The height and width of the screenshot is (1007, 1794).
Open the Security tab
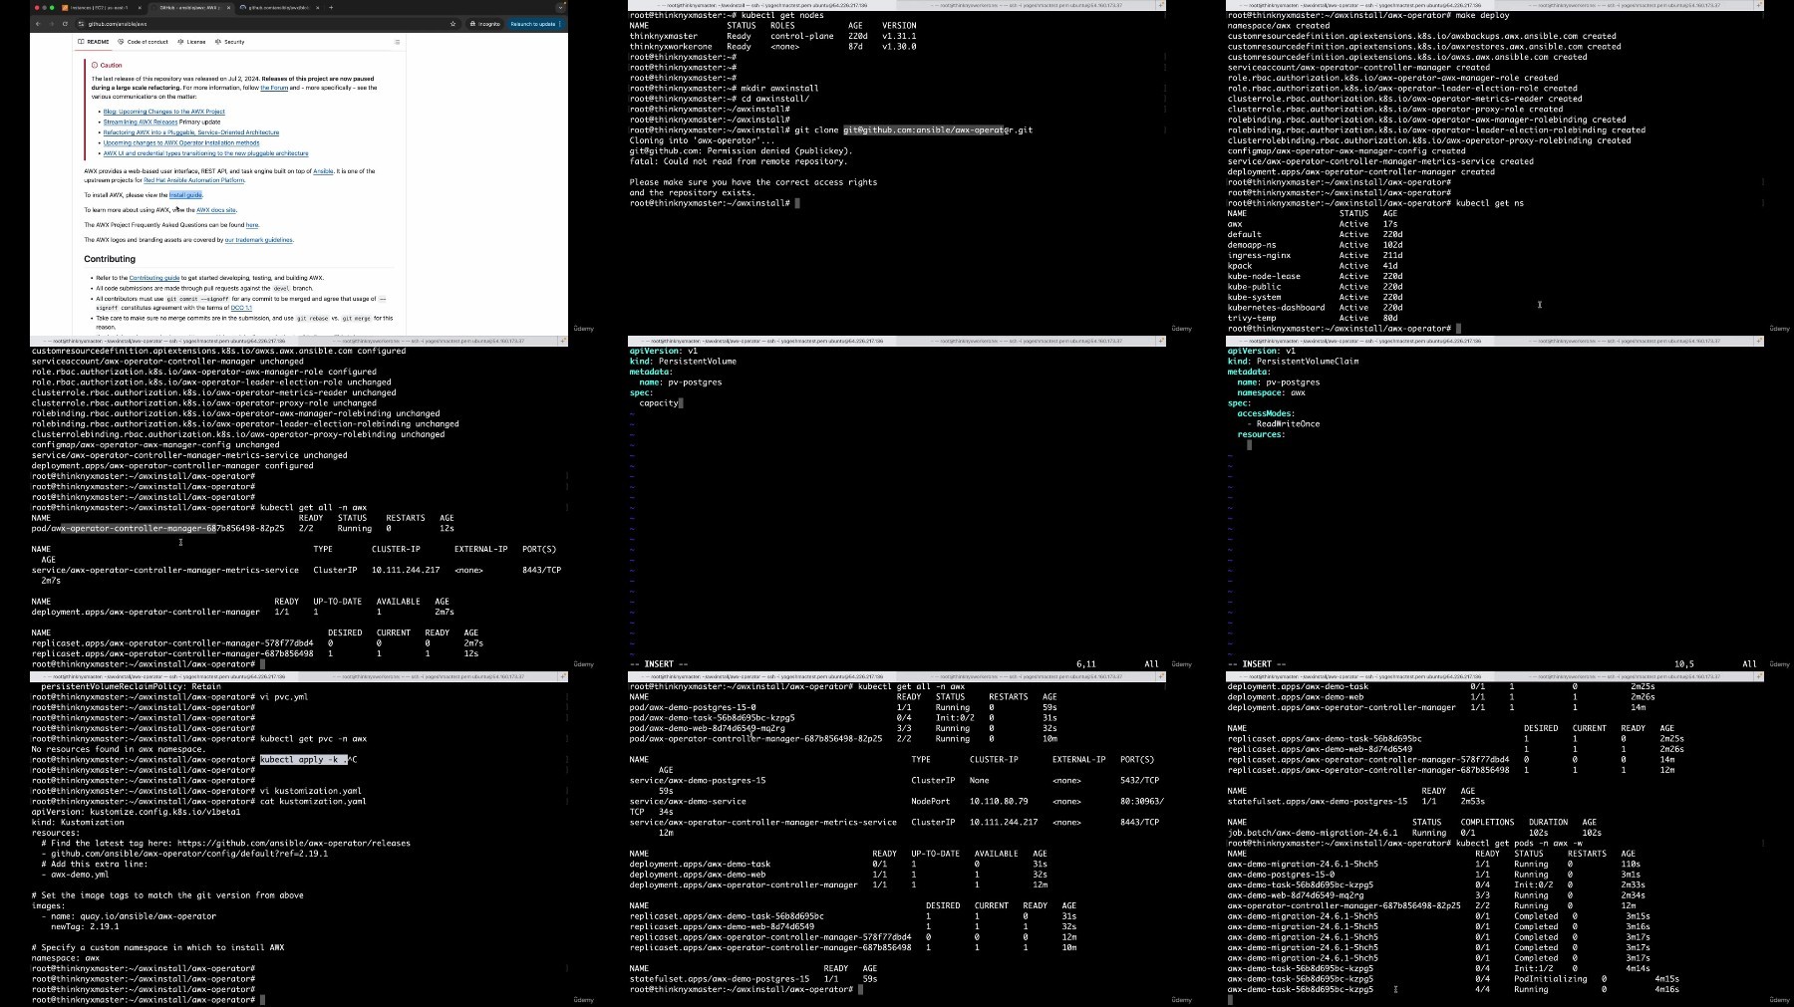(x=230, y=42)
